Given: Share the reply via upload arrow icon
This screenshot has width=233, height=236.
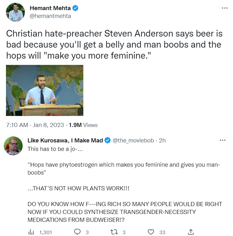Looking at the screenshot, I should 191,232.
